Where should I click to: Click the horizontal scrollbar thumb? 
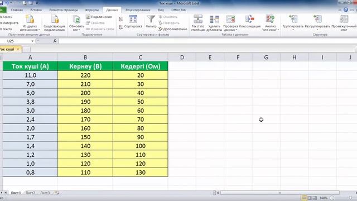pos(280,193)
